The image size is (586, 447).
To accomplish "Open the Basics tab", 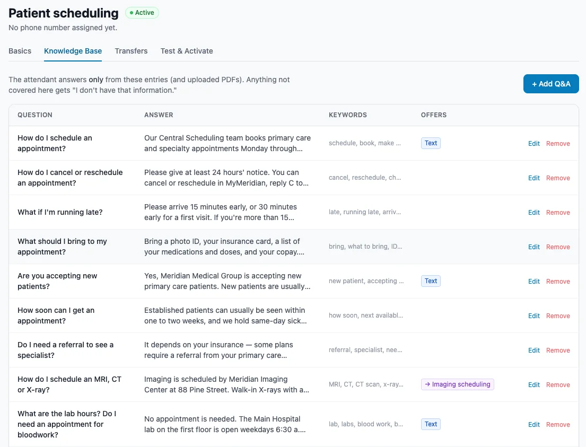I will [x=20, y=51].
